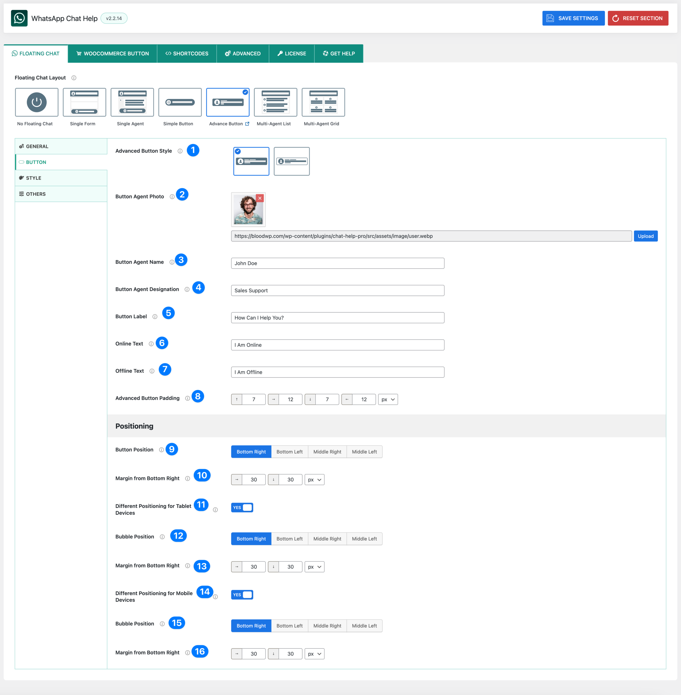Choose the Single Form layout icon
This screenshot has height=695, width=681.
point(84,102)
